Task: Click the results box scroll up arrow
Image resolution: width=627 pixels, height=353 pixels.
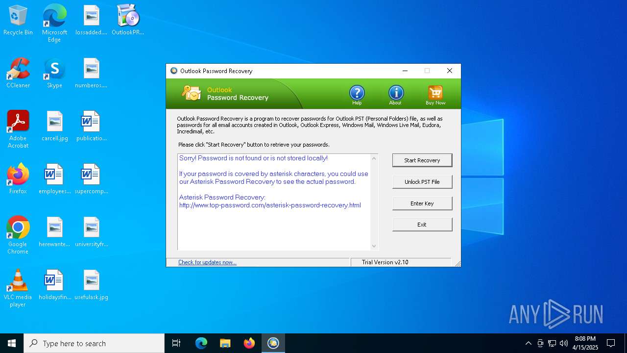Action: [374, 158]
